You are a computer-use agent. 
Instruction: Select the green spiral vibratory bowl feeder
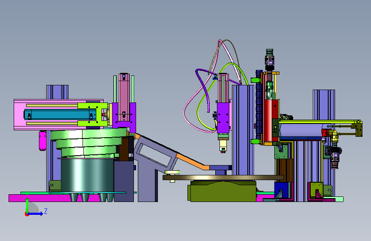click(88, 142)
